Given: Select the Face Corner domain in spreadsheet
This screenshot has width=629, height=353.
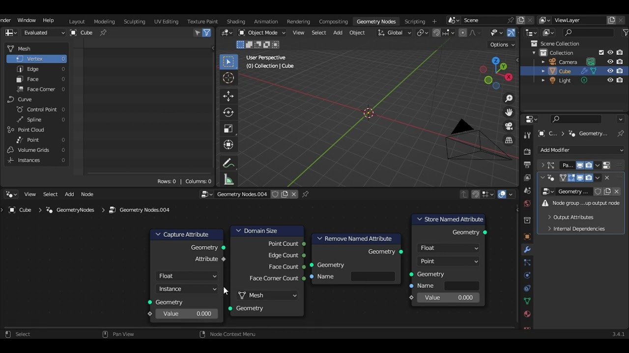Looking at the screenshot, I should [37, 89].
